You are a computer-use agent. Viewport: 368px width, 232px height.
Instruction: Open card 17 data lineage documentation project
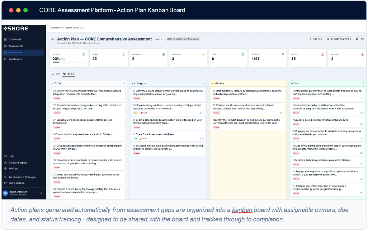click(x=168, y=123)
